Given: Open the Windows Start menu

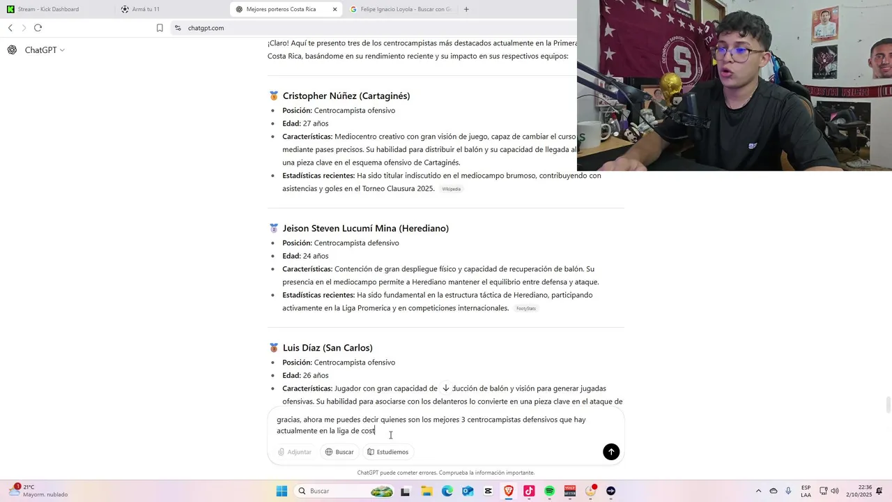Looking at the screenshot, I should point(282,491).
